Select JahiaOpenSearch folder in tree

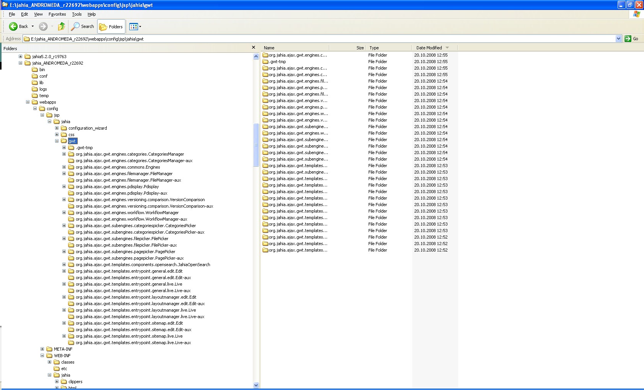[143, 265]
